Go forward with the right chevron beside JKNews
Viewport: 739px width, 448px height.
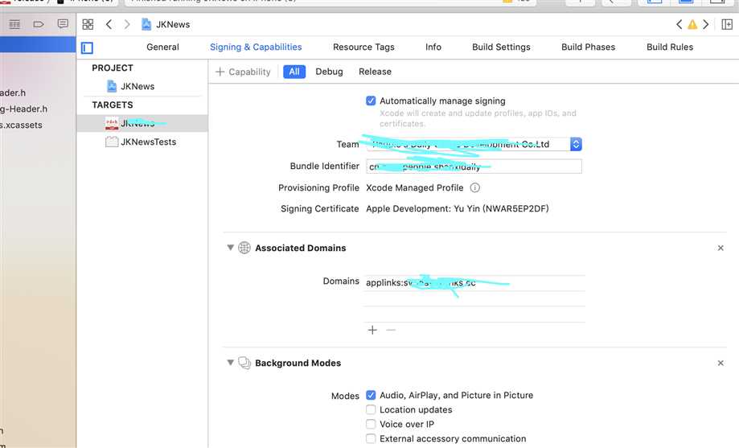click(127, 24)
